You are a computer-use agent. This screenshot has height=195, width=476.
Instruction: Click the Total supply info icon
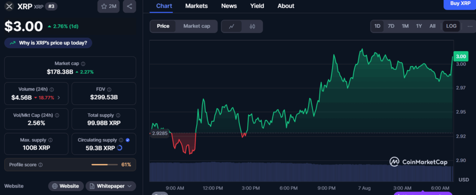(118, 116)
